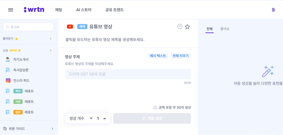Select the 자기소개서 tool icon
Viewport: 283px width, 135px height.
(8, 60)
